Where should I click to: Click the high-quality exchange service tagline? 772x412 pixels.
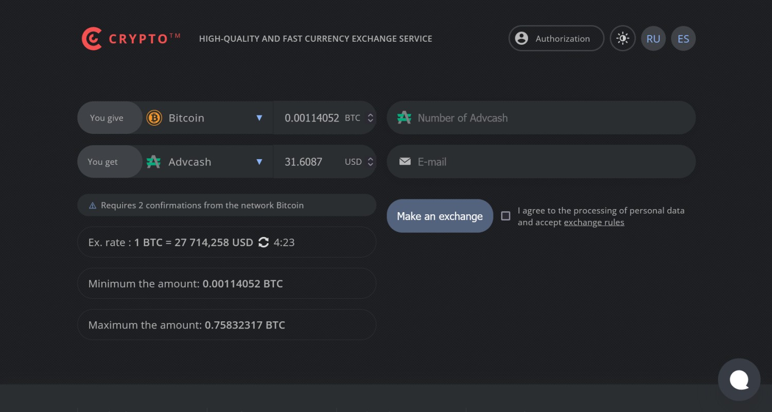pyautogui.click(x=315, y=39)
